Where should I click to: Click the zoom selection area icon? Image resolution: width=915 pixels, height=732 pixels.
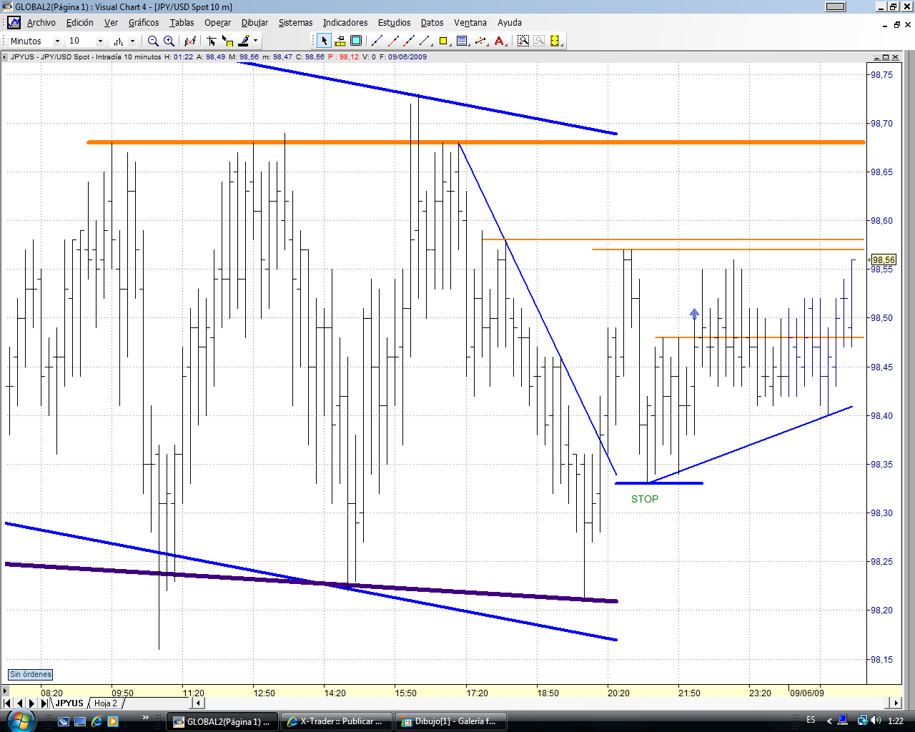coord(523,41)
